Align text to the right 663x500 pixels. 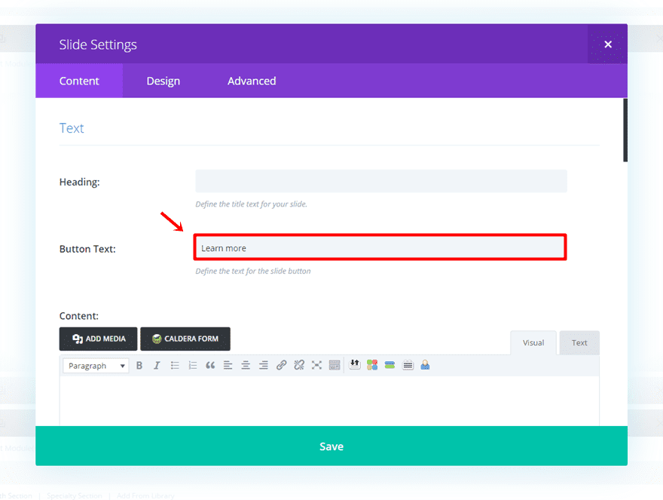click(264, 366)
